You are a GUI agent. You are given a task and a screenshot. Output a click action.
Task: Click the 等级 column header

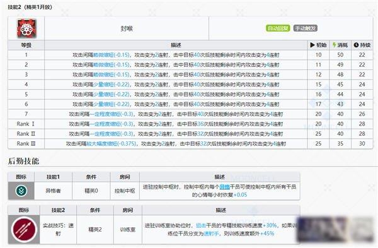tap(26, 45)
